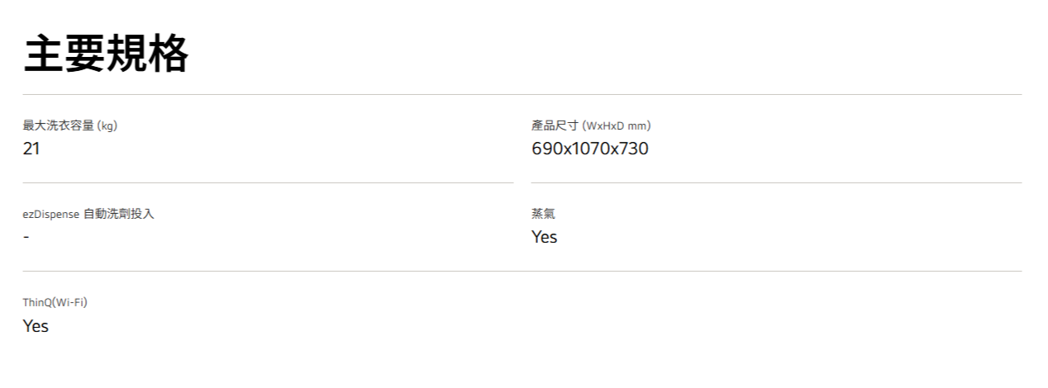Image resolution: width=1048 pixels, height=388 pixels.
Task: Click the 主要規格 heading
Action: pos(106,54)
